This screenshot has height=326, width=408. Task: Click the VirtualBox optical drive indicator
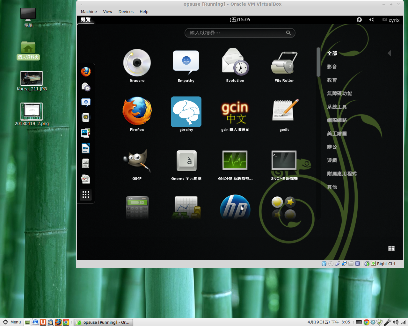point(331,264)
